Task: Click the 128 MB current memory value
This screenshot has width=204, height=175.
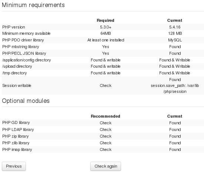Action: (175, 33)
